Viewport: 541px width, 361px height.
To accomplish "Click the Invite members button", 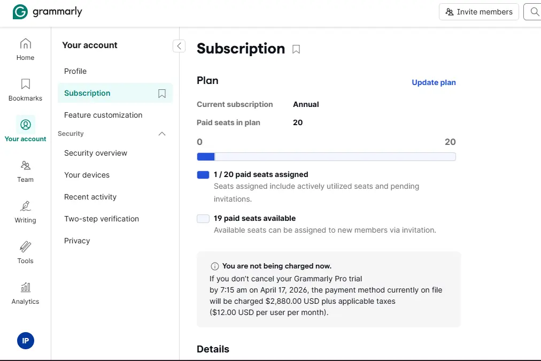I will click(x=479, y=12).
